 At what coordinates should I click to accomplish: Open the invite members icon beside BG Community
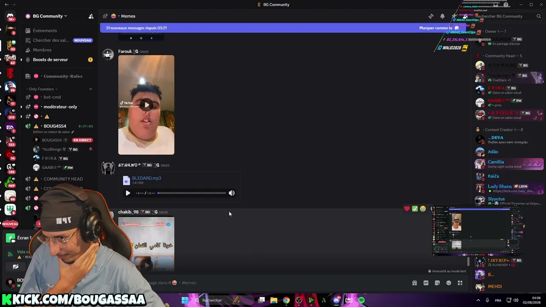[91, 16]
